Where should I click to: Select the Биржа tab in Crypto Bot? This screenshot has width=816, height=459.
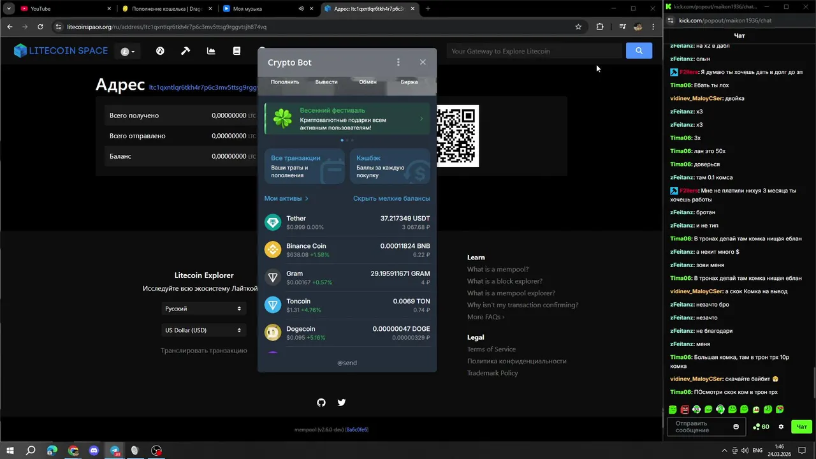tap(409, 82)
